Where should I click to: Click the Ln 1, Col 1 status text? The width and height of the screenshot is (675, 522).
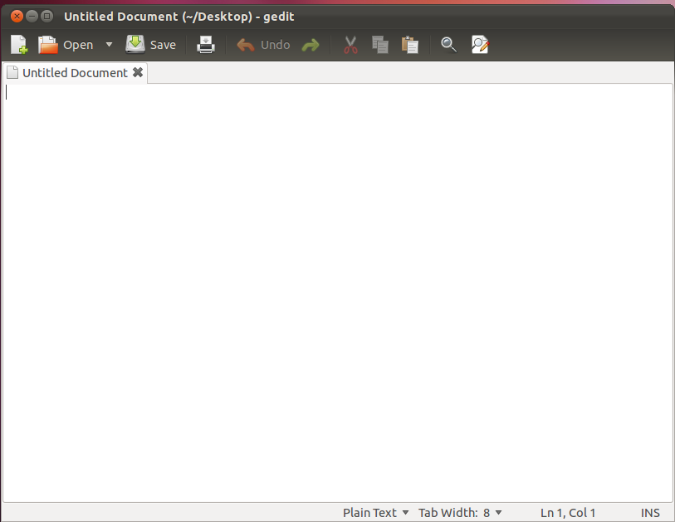tap(568, 513)
